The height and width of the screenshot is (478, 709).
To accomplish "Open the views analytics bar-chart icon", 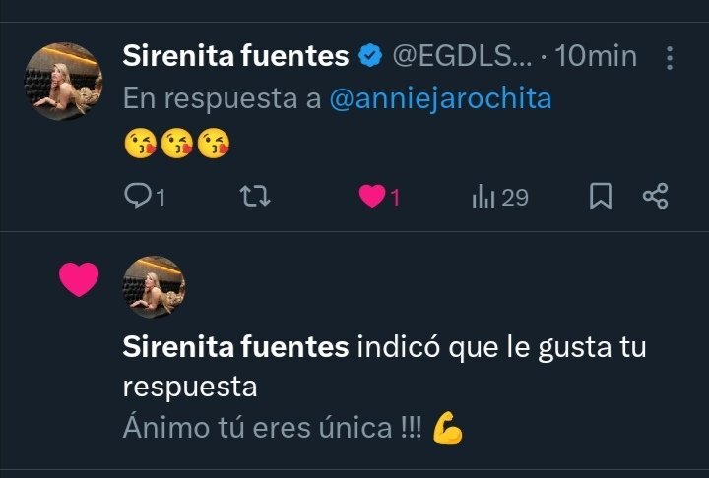I will click(483, 198).
